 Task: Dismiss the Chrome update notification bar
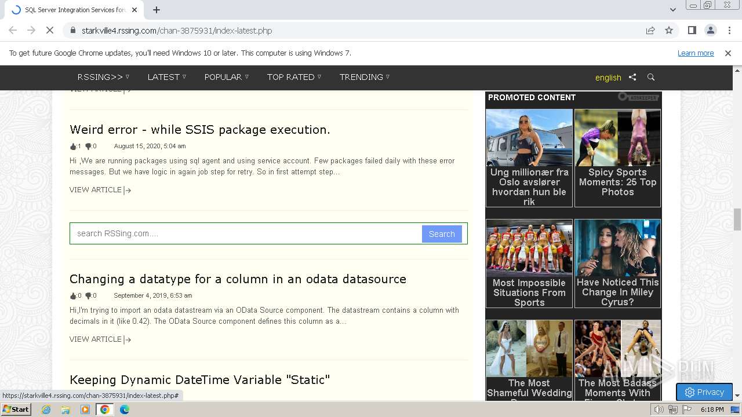[x=728, y=53]
